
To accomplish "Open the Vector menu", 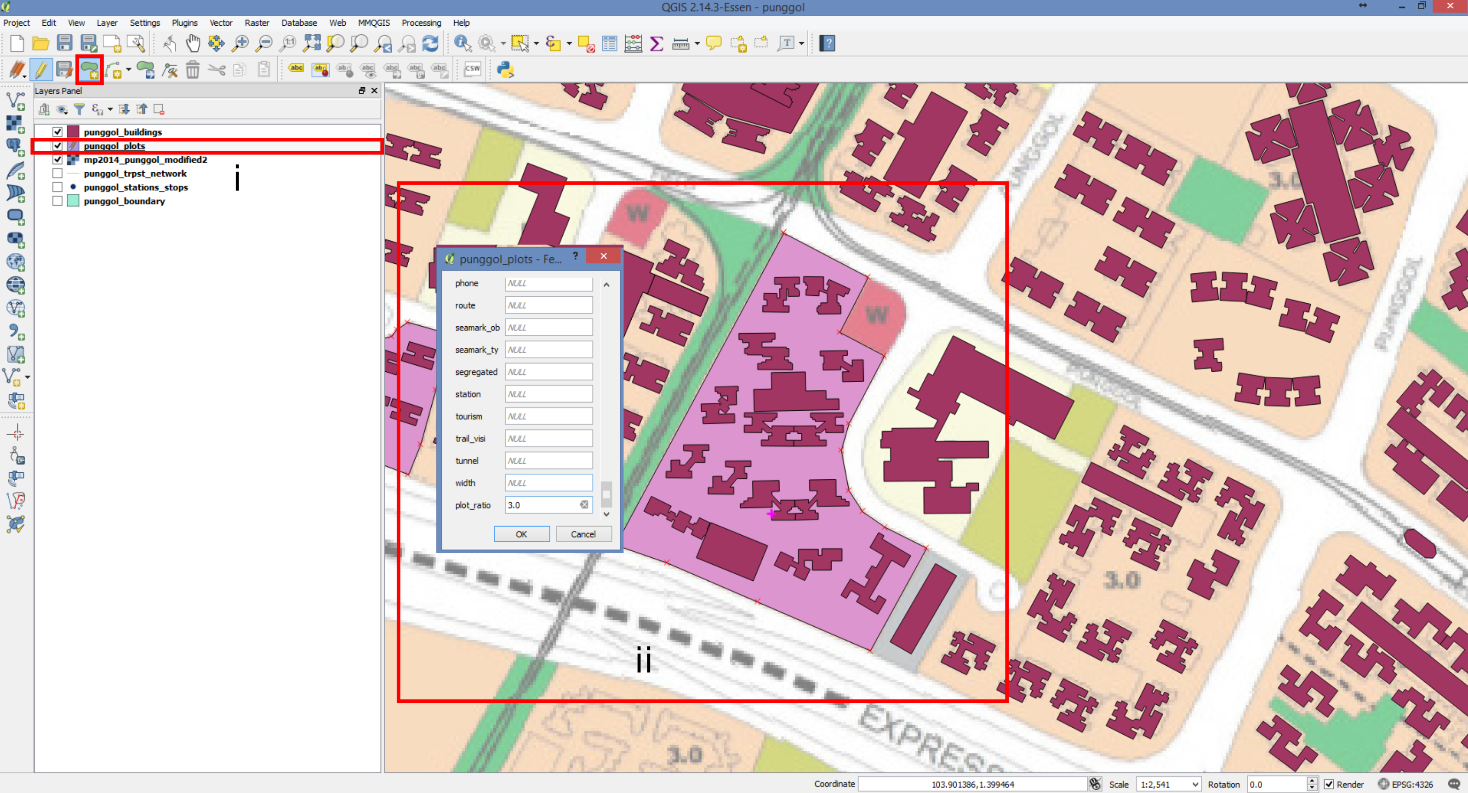I will pyautogui.click(x=221, y=23).
